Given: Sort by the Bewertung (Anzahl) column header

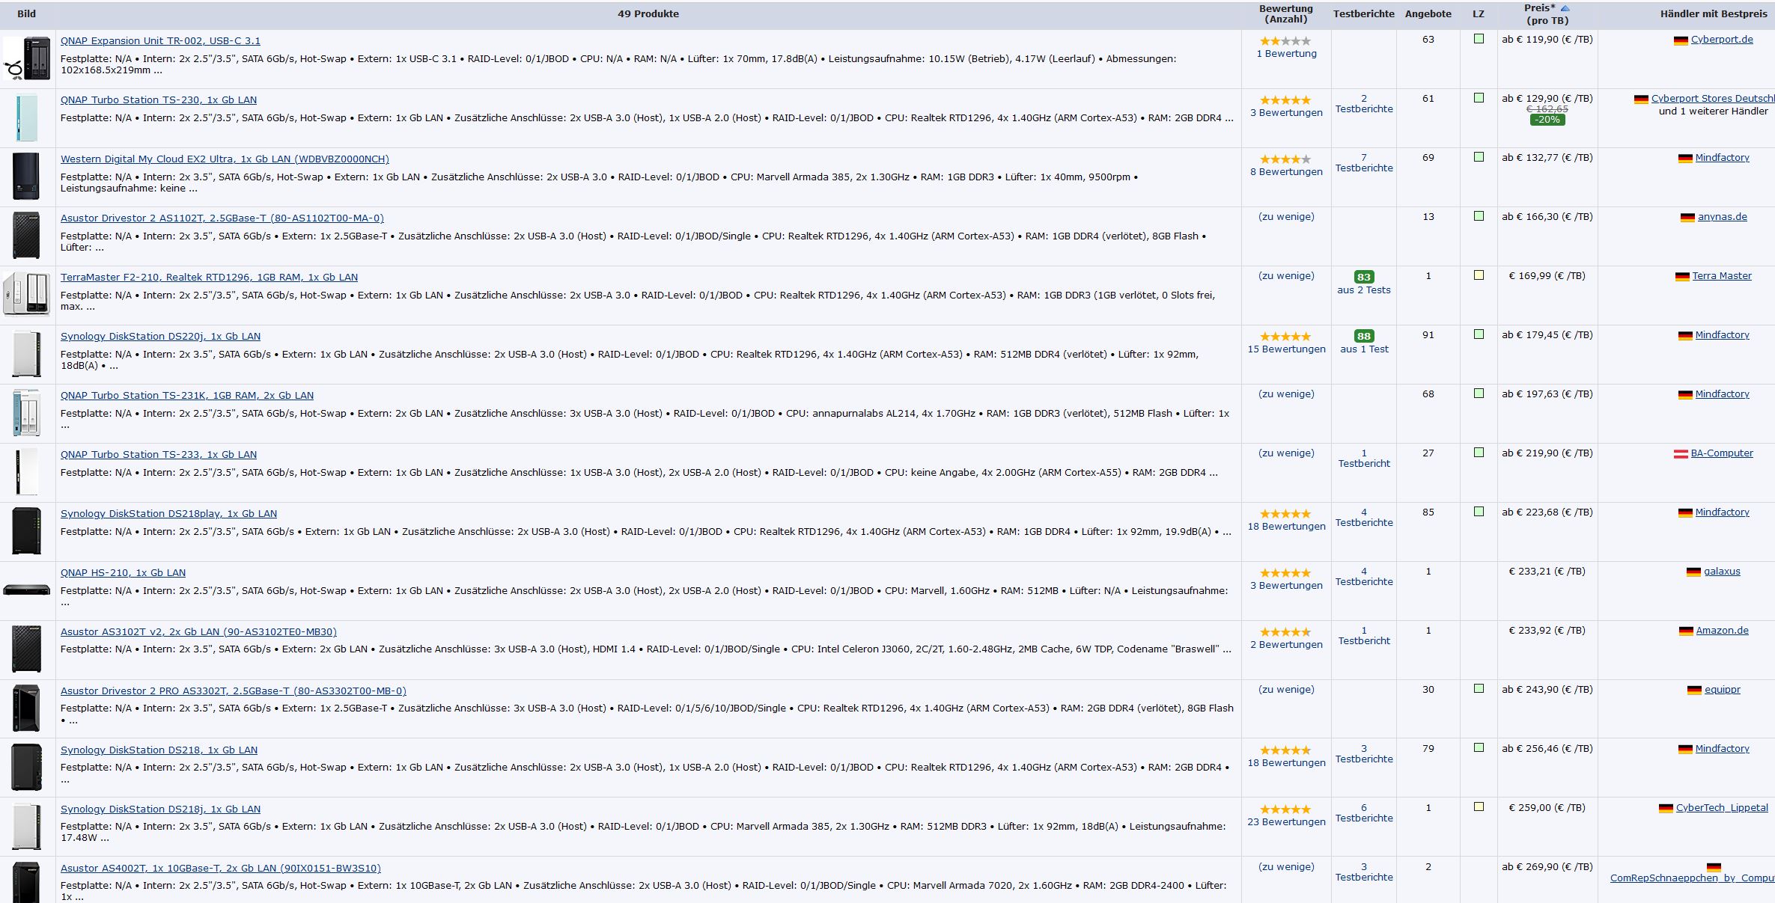Looking at the screenshot, I should click(1285, 13).
